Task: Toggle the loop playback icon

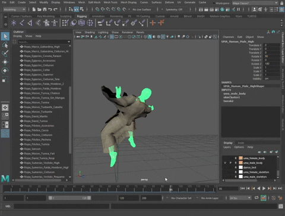Action: click(256, 198)
